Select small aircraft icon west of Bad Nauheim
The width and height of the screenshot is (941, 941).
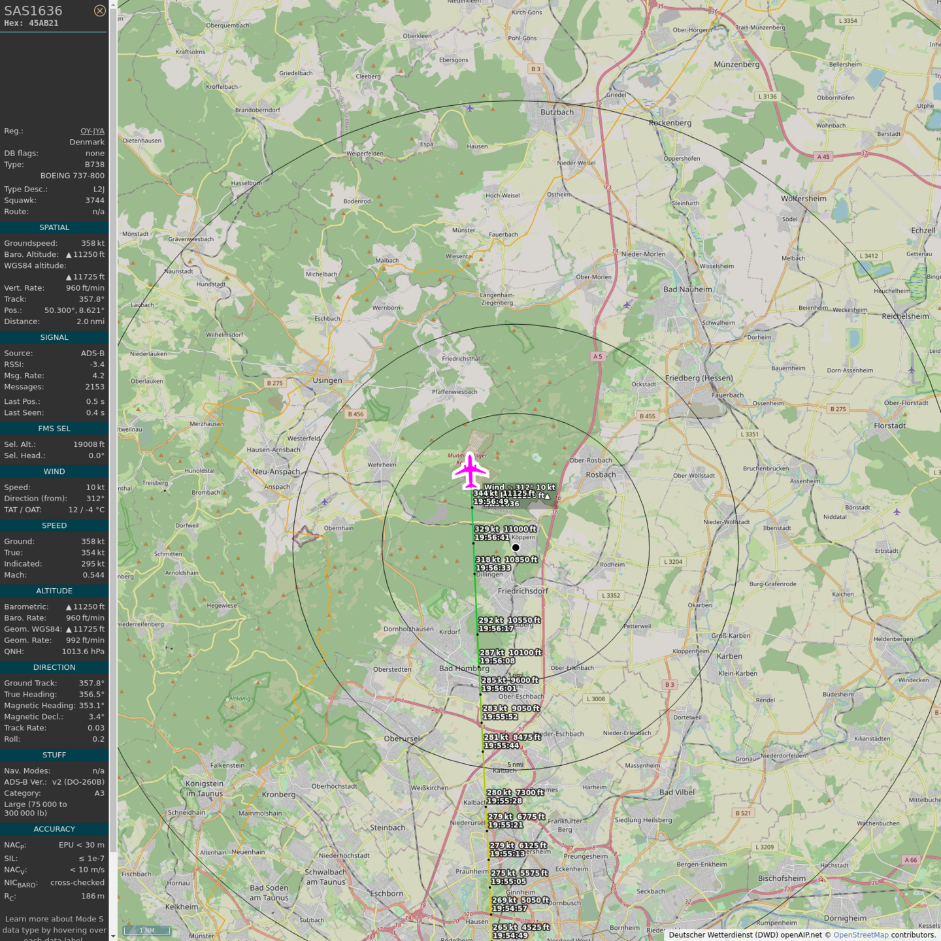pos(627,305)
